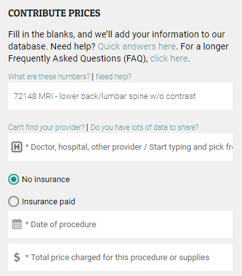Click the 'No insurance' label text
The width and height of the screenshot is (242, 276).
pos(46,180)
